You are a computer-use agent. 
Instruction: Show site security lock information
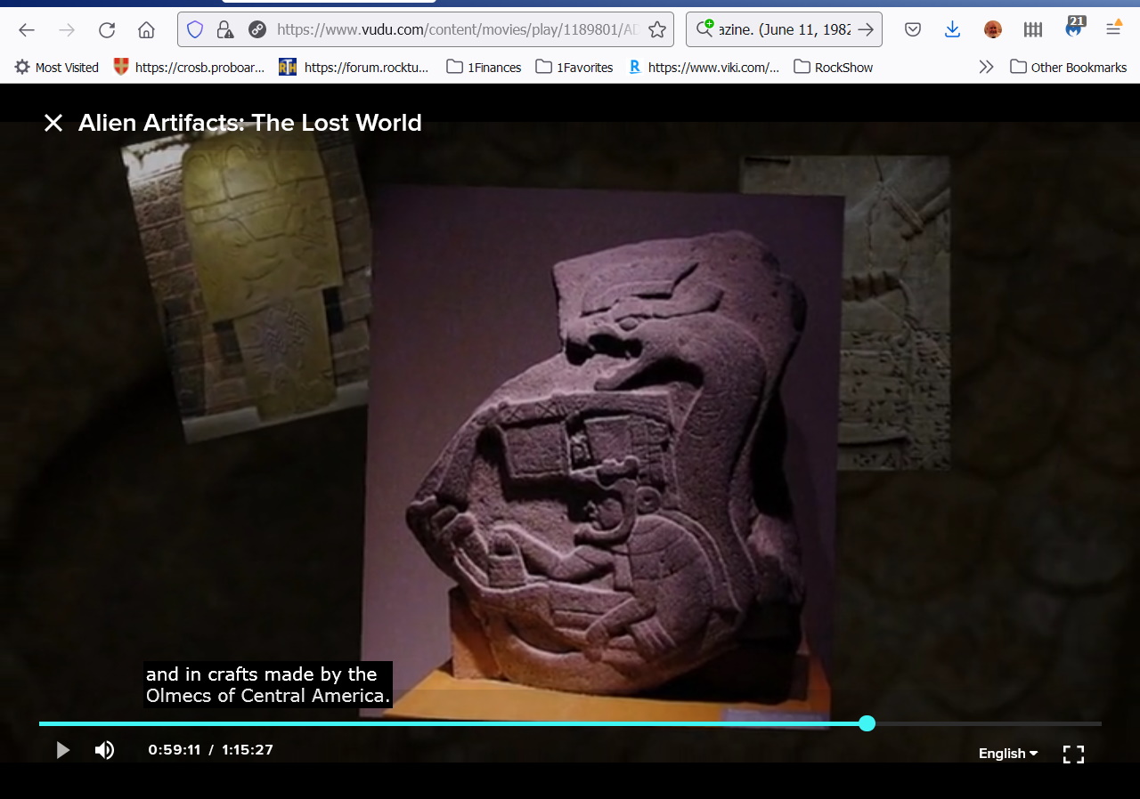point(225,29)
